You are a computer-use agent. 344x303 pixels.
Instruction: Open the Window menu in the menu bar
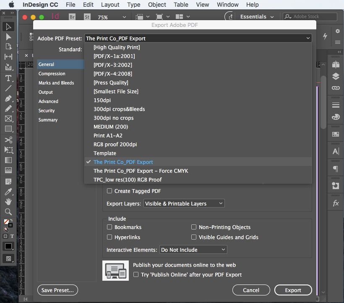tap(227, 5)
